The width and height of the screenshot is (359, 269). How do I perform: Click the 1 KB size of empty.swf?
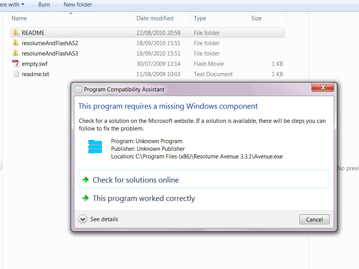click(277, 64)
